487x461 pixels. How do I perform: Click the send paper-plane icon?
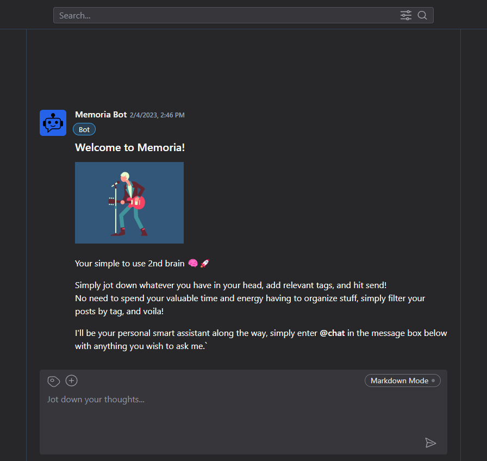coord(430,443)
